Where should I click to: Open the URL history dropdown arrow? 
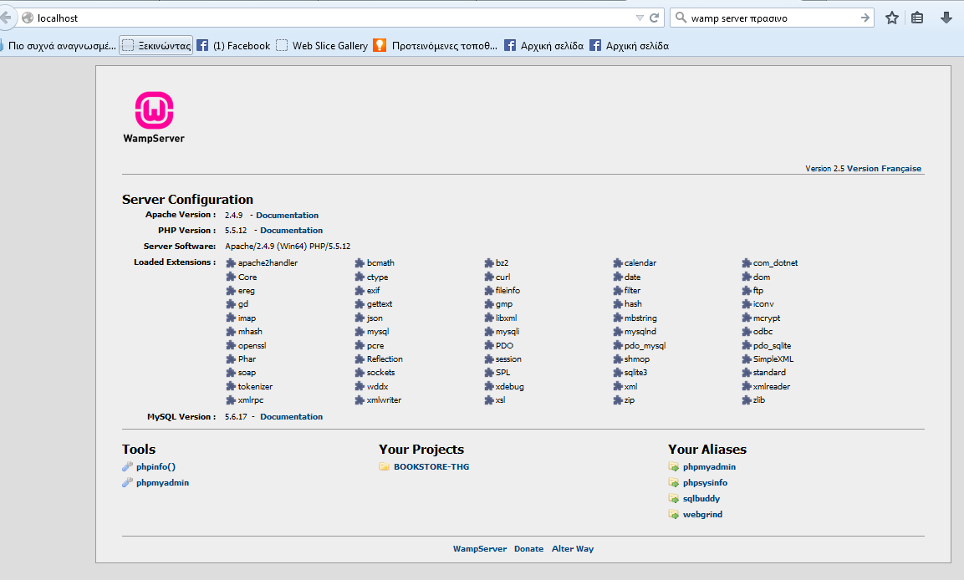tap(640, 18)
